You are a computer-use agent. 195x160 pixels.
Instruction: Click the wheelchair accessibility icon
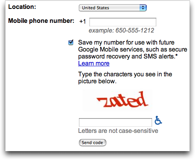click(158, 120)
